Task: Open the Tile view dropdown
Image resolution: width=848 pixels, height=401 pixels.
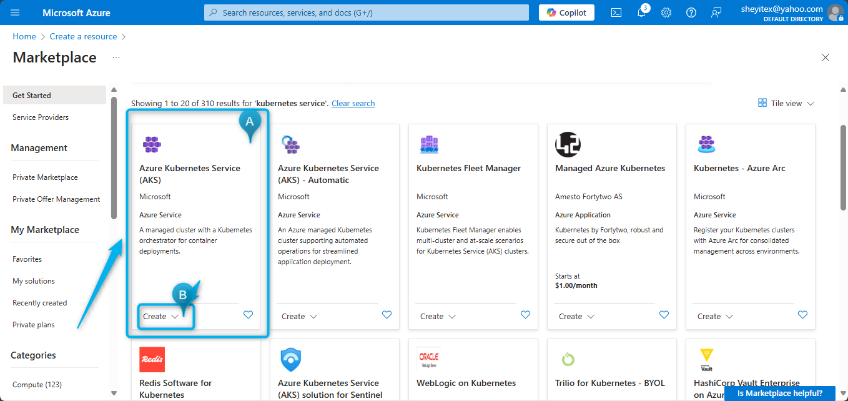Action: click(786, 103)
